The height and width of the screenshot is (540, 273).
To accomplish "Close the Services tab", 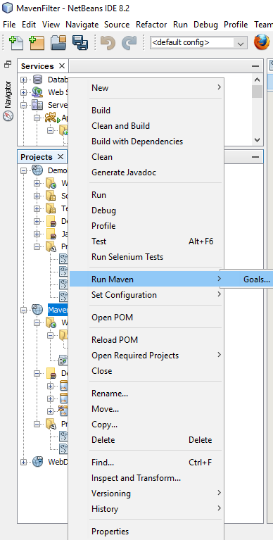I will (62, 65).
